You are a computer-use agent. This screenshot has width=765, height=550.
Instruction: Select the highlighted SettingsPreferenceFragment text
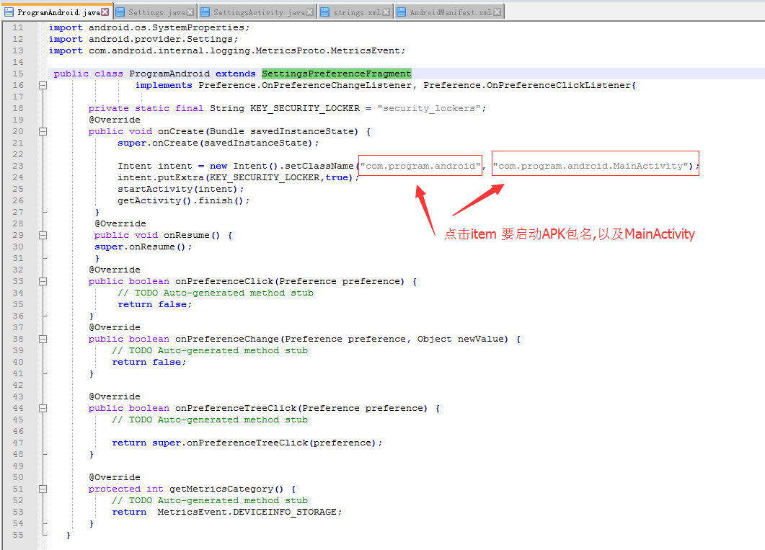point(336,73)
